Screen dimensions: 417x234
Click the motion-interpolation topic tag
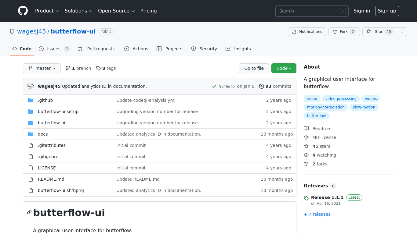point(326,107)
